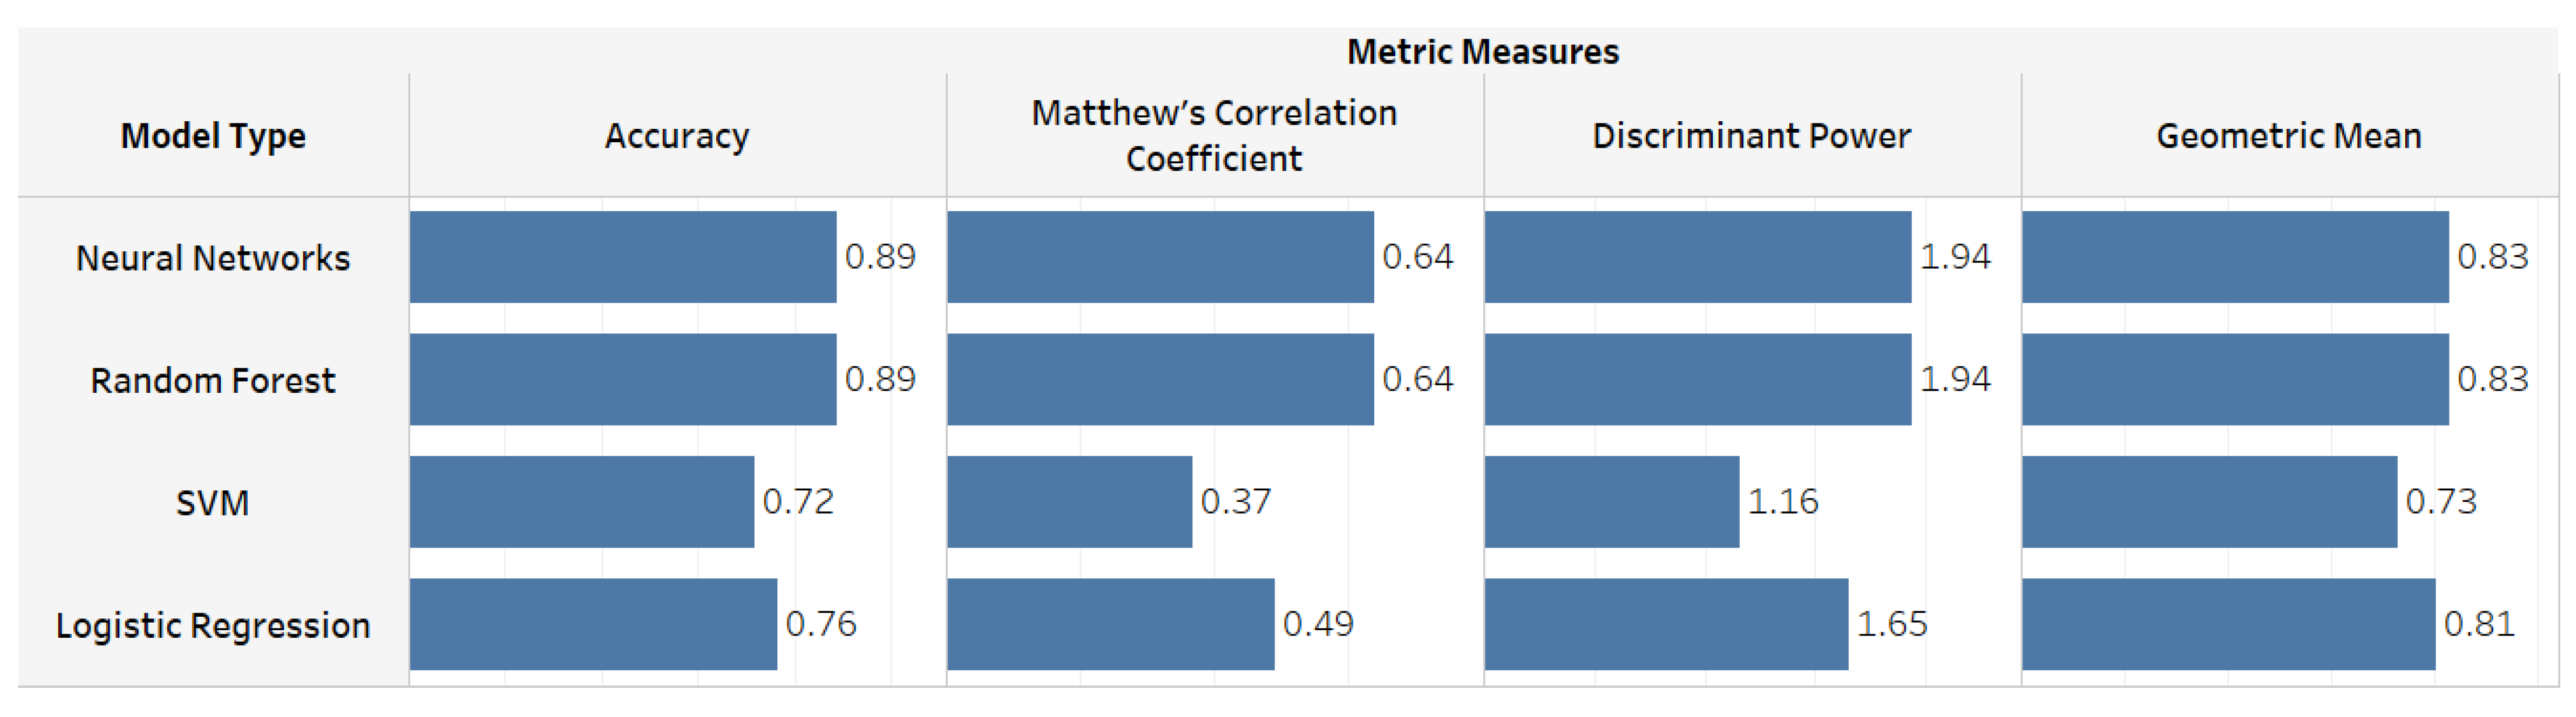This screenshot has width=2576, height=717.
Task: Select the Neural Networks row label
Action: pyautogui.click(x=213, y=258)
